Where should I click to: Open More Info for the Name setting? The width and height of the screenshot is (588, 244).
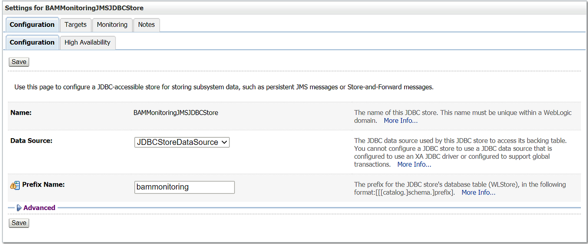[401, 121]
